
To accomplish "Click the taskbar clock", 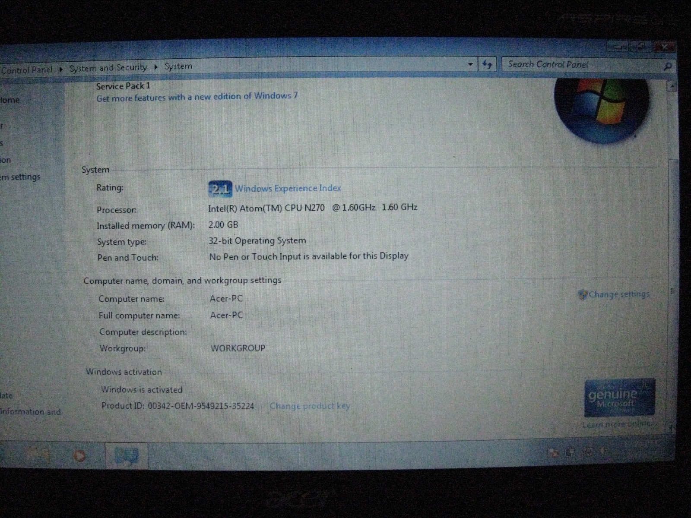I will (x=641, y=449).
